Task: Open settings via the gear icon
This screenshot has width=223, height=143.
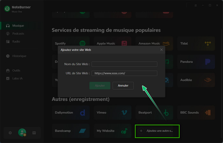Action: click(10, 133)
